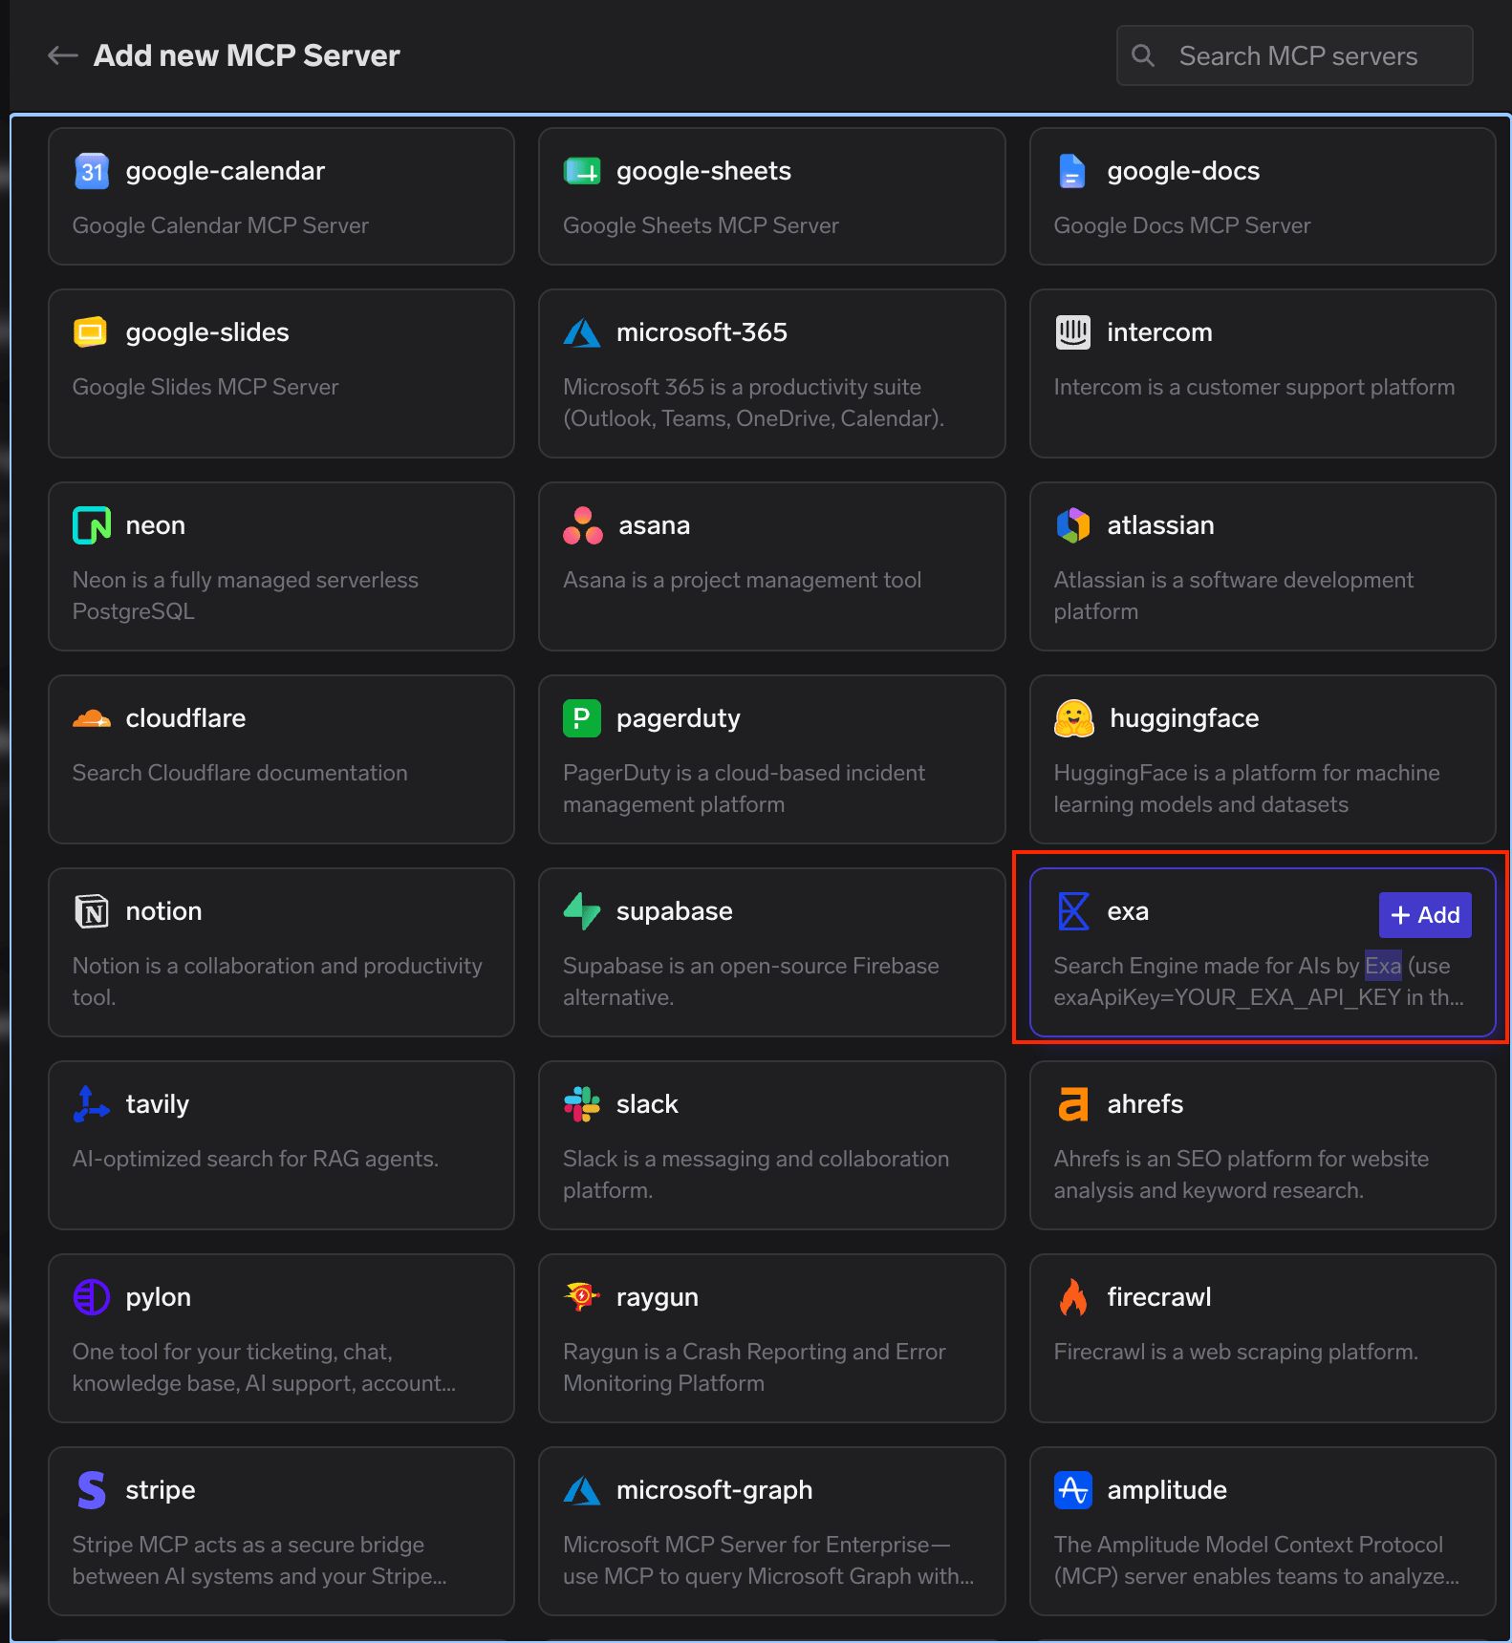The width and height of the screenshot is (1512, 1643).
Task: Select the google-sheets title
Action: pos(703,171)
